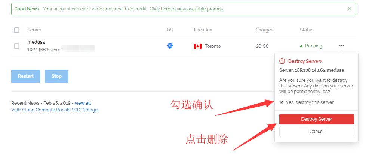The width and height of the screenshot is (381, 154).
Task: Dismiss the Good News banner with X
Action: click(350, 9)
